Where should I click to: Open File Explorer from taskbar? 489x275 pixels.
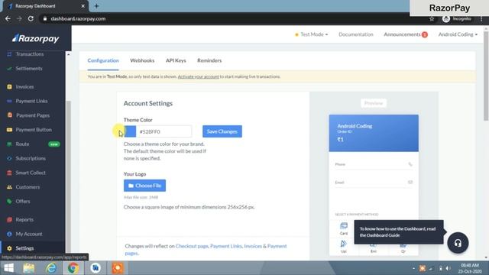29,268
